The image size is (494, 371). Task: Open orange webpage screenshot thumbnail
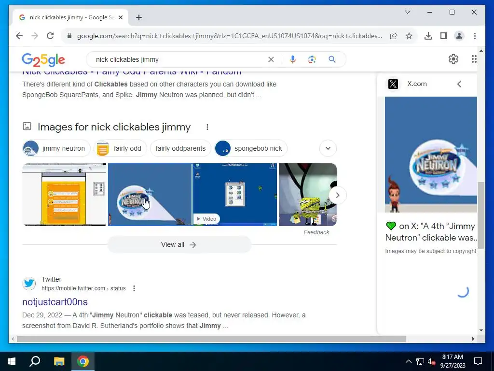[x=64, y=195]
